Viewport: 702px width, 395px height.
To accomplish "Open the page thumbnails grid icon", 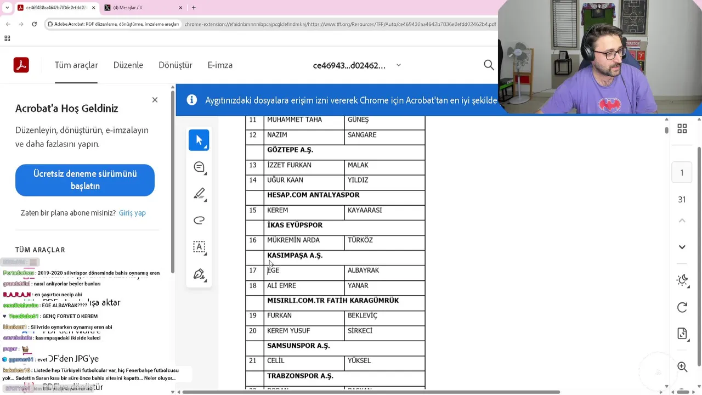I will (682, 129).
